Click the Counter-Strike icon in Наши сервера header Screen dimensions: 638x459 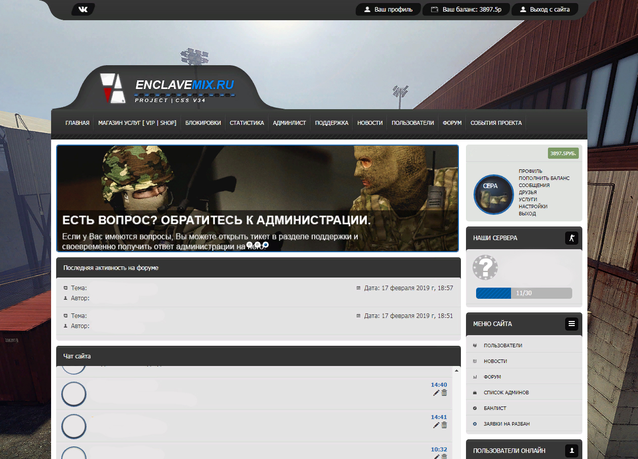point(571,238)
